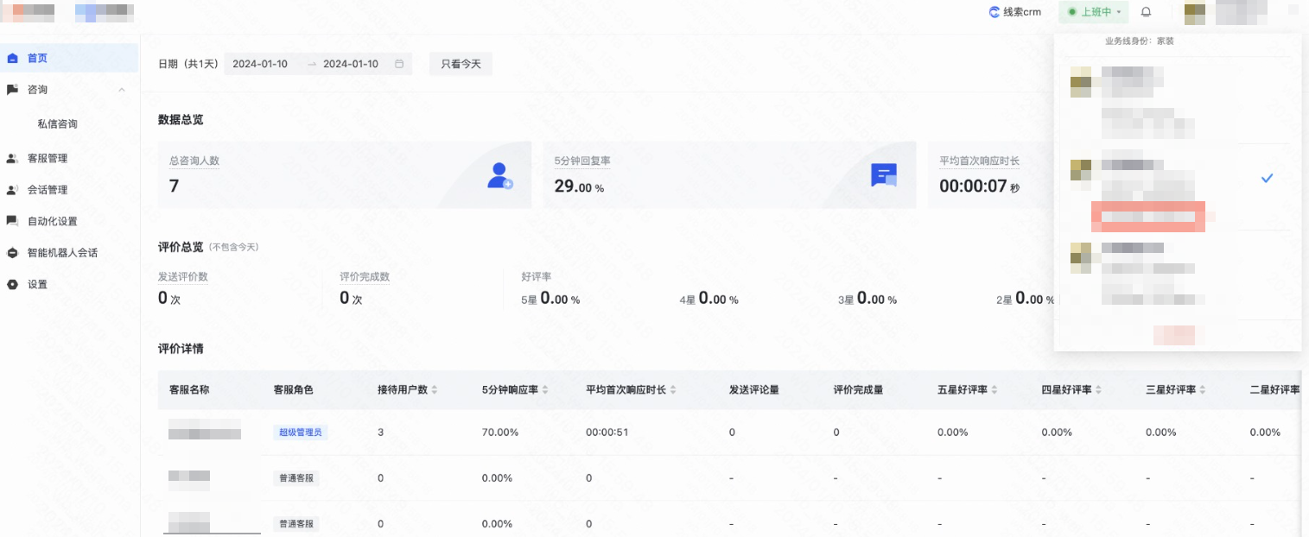Open the 上班中 status dropdown
The height and width of the screenshot is (537, 1309).
[1094, 12]
